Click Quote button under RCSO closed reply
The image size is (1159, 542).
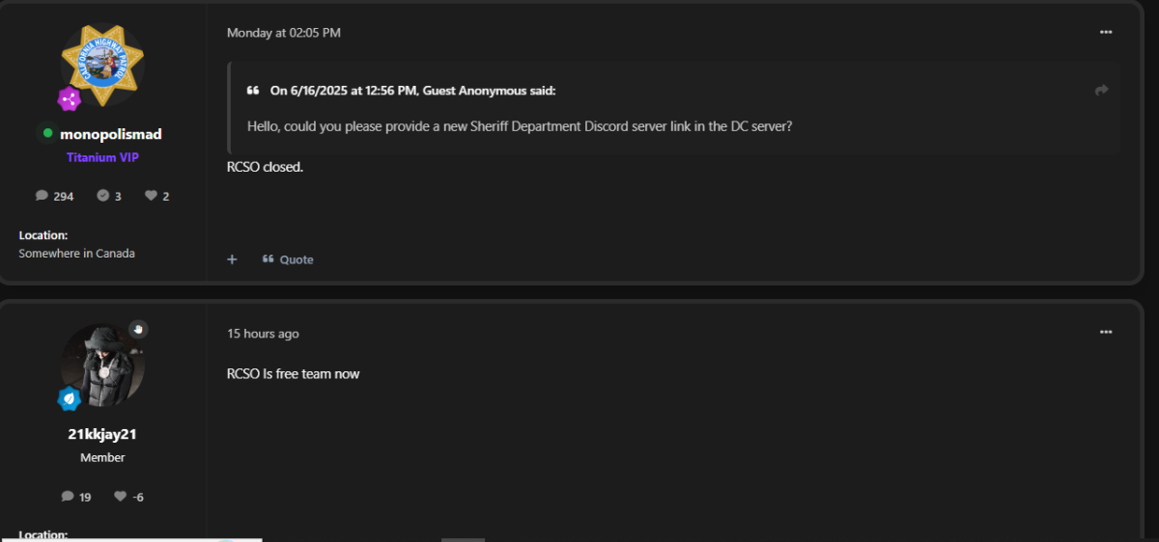[288, 259]
